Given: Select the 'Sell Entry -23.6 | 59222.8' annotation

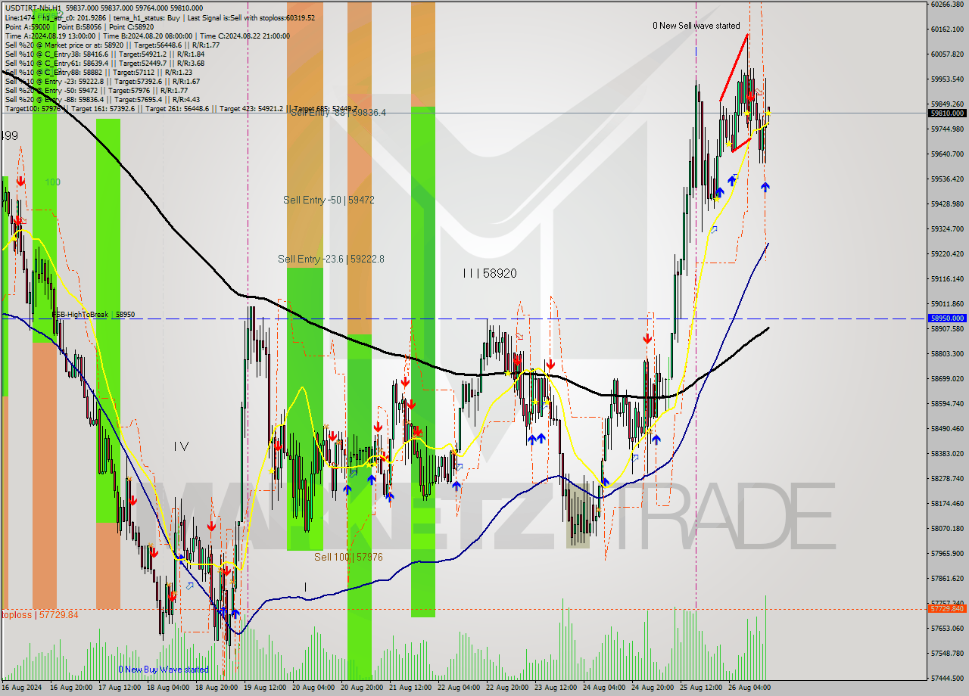Looking at the screenshot, I should point(331,259).
